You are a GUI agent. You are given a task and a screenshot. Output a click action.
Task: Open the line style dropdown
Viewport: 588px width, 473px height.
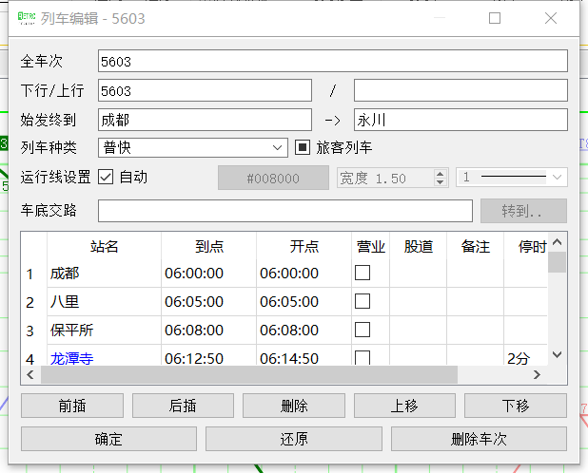(512, 177)
